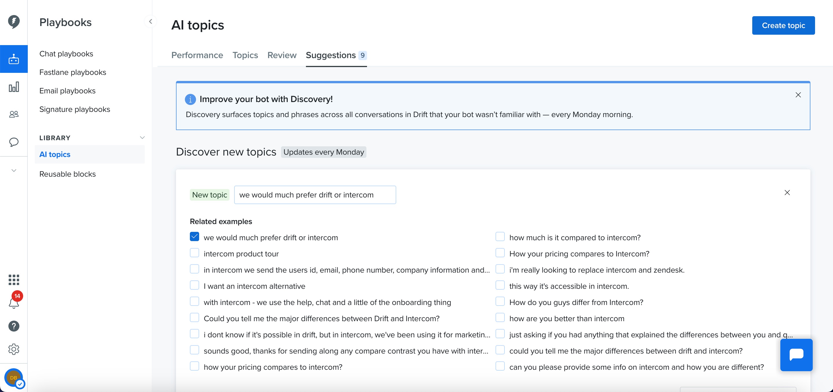Viewport: 833px width, 392px height.
Task: Click the New topic name input field
Action: pos(315,195)
